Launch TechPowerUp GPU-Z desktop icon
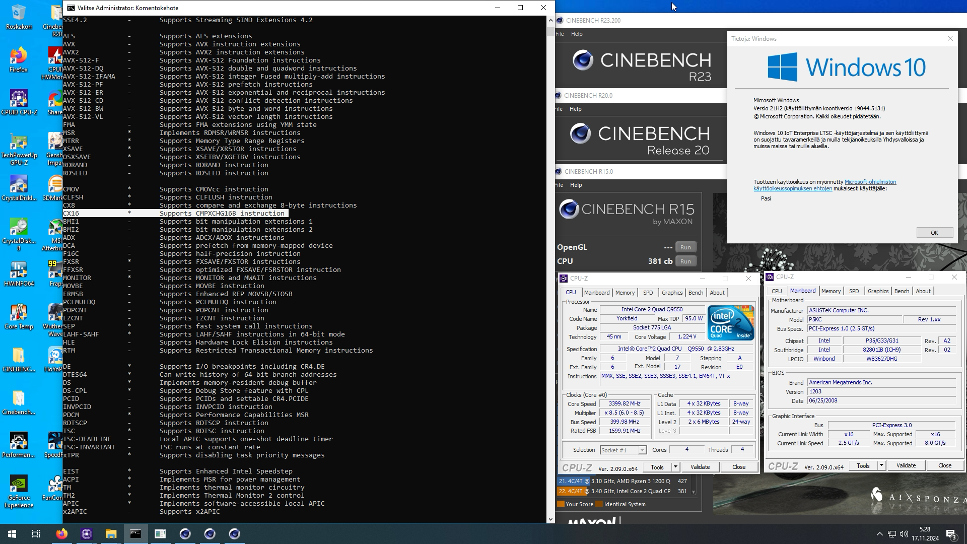 [x=19, y=149]
